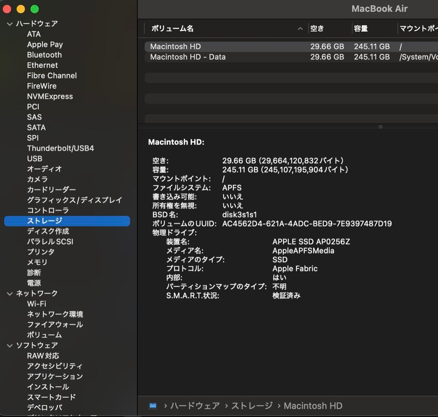Image resolution: width=438 pixels, height=417 pixels.
Task: Open ストレージ from the breadcrumb path
Action: tap(251, 406)
